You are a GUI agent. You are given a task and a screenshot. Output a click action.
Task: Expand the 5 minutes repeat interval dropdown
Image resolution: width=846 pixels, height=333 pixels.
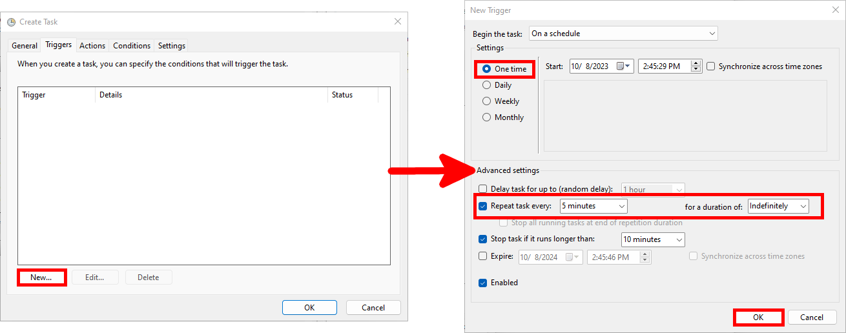pyautogui.click(x=593, y=207)
